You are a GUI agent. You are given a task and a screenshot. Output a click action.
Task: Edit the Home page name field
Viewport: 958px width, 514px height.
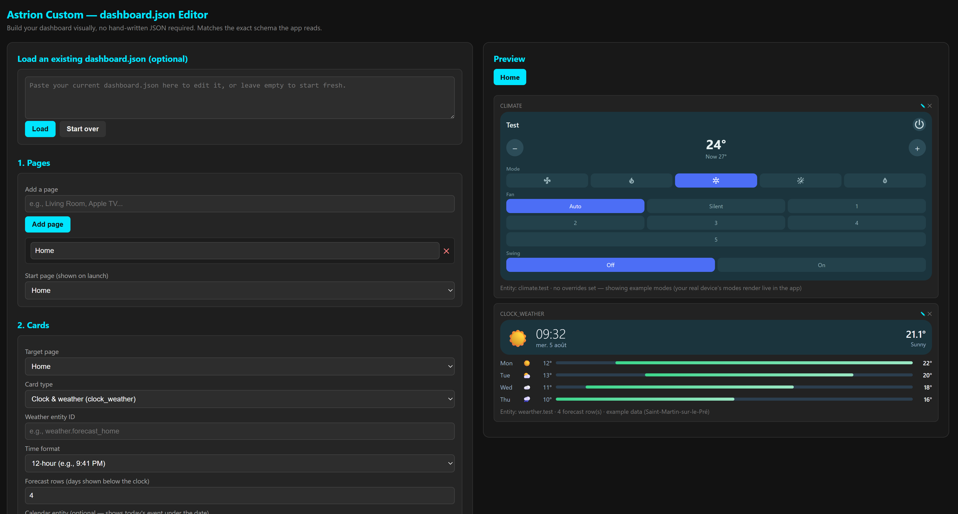coord(235,251)
